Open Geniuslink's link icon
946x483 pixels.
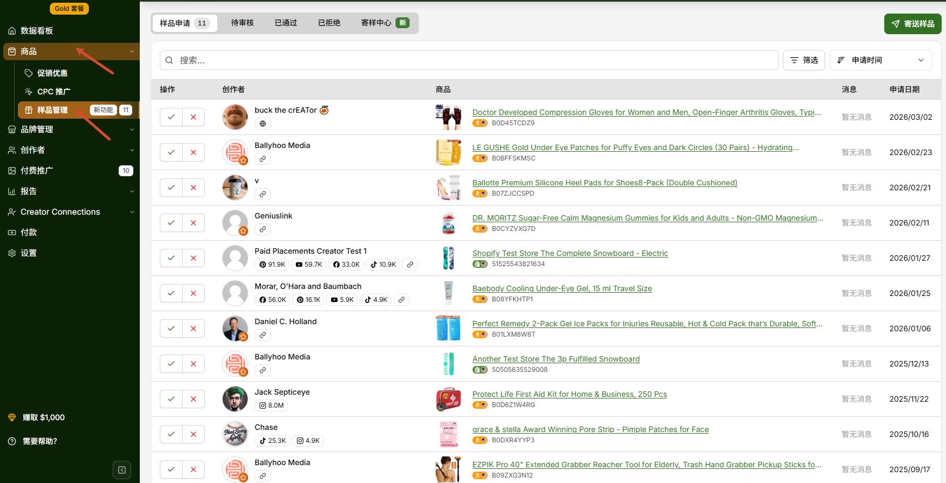[x=263, y=229]
